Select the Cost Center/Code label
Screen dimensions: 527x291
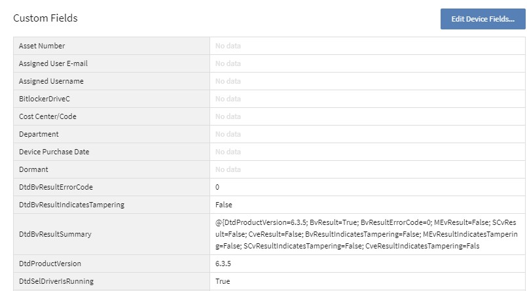coord(48,116)
